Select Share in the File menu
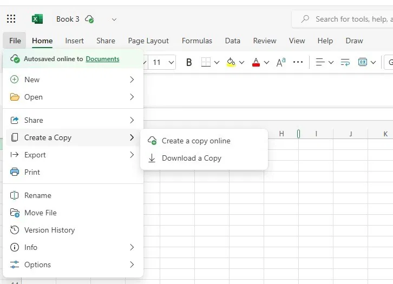The width and height of the screenshot is (393, 284). tap(73, 120)
